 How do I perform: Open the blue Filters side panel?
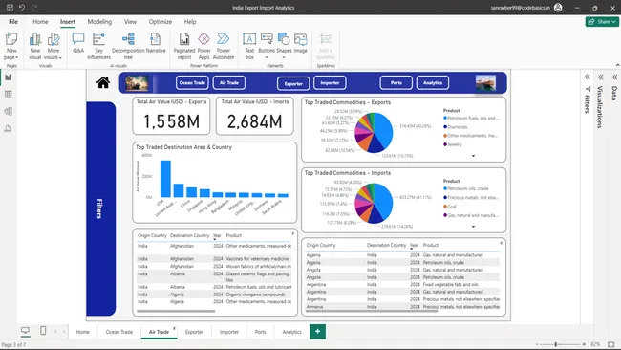click(x=100, y=208)
